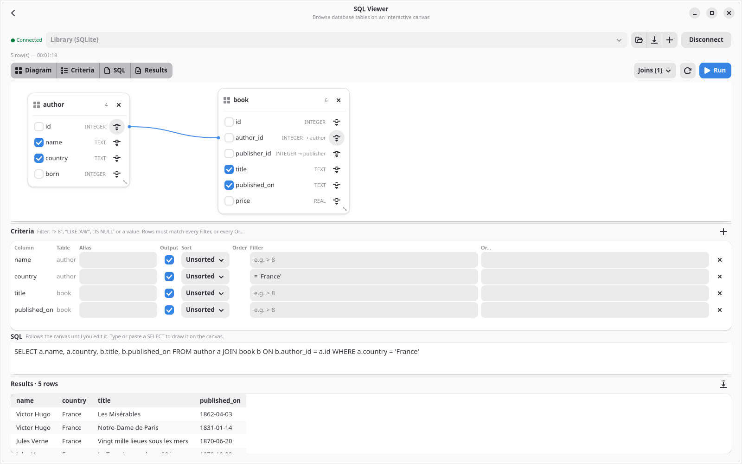Check the author born column checkbox
Viewport: 742px width, 464px height.
click(x=39, y=174)
